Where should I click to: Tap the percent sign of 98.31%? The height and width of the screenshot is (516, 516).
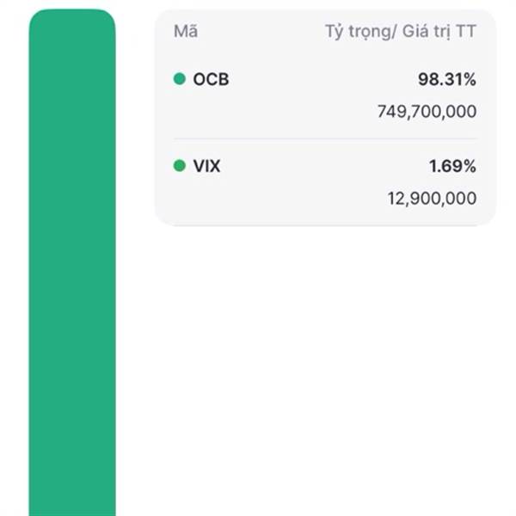(470, 79)
